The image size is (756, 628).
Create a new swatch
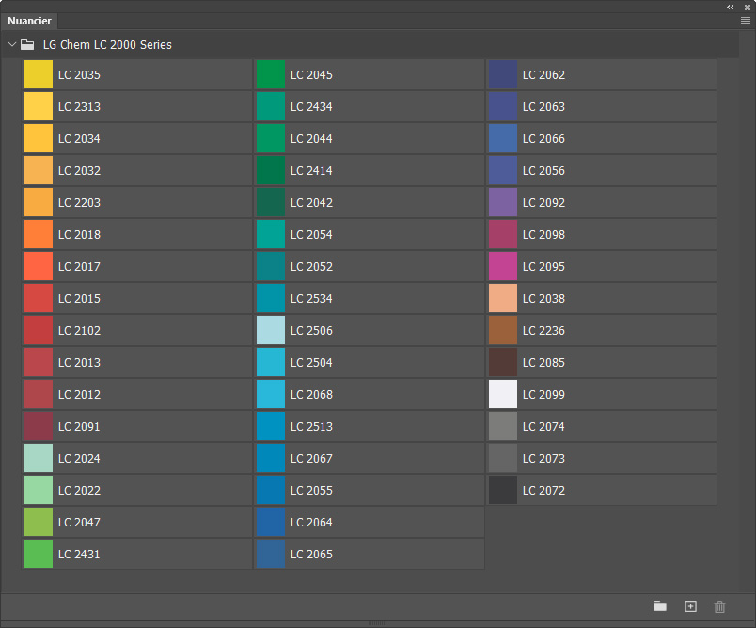click(x=690, y=606)
